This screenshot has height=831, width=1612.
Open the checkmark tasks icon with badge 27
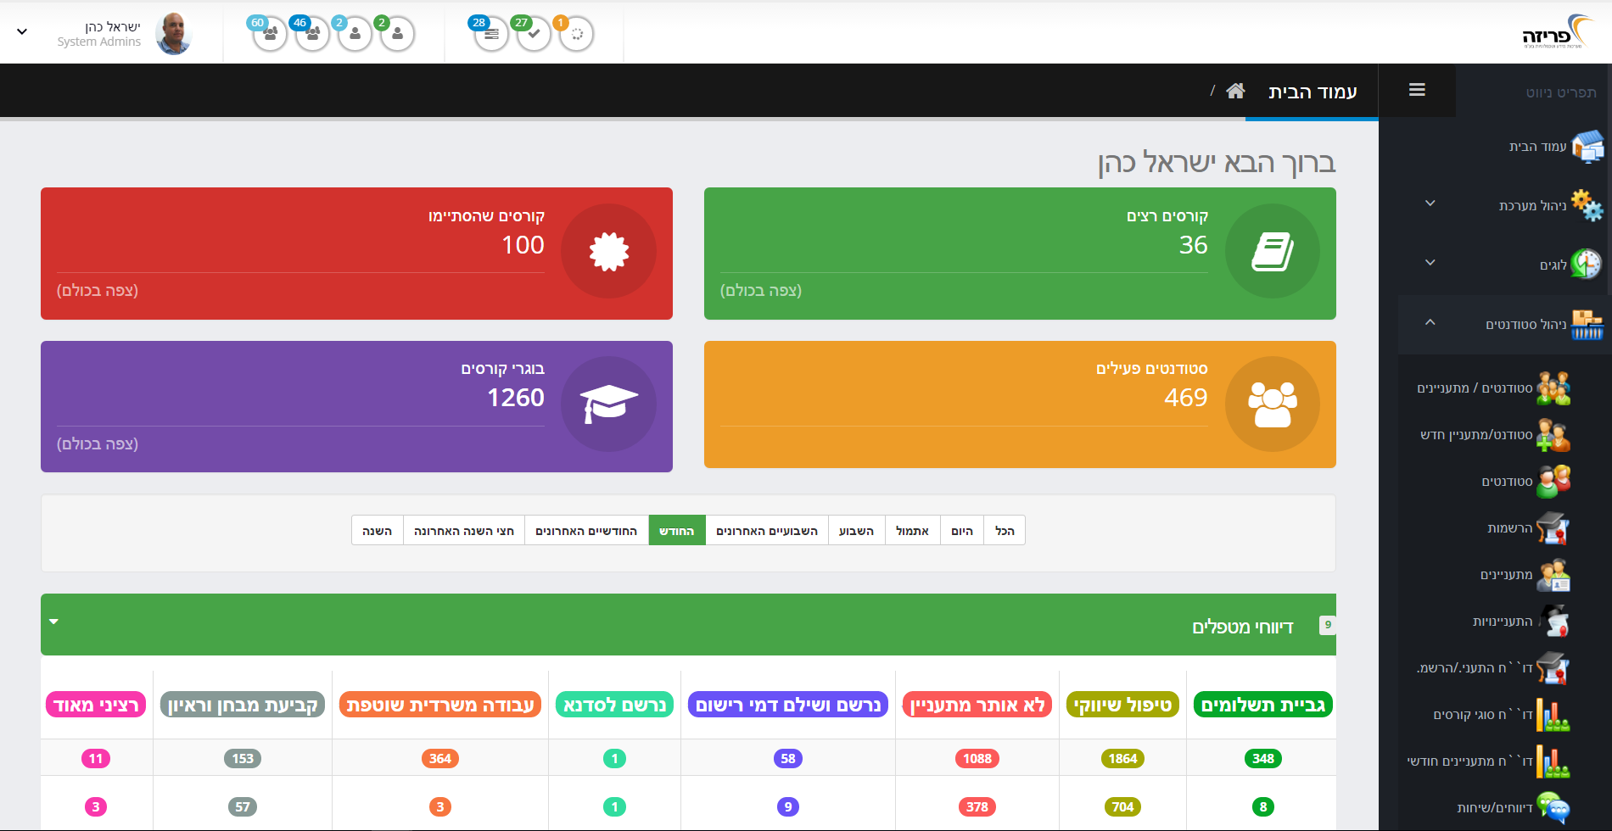click(x=534, y=35)
